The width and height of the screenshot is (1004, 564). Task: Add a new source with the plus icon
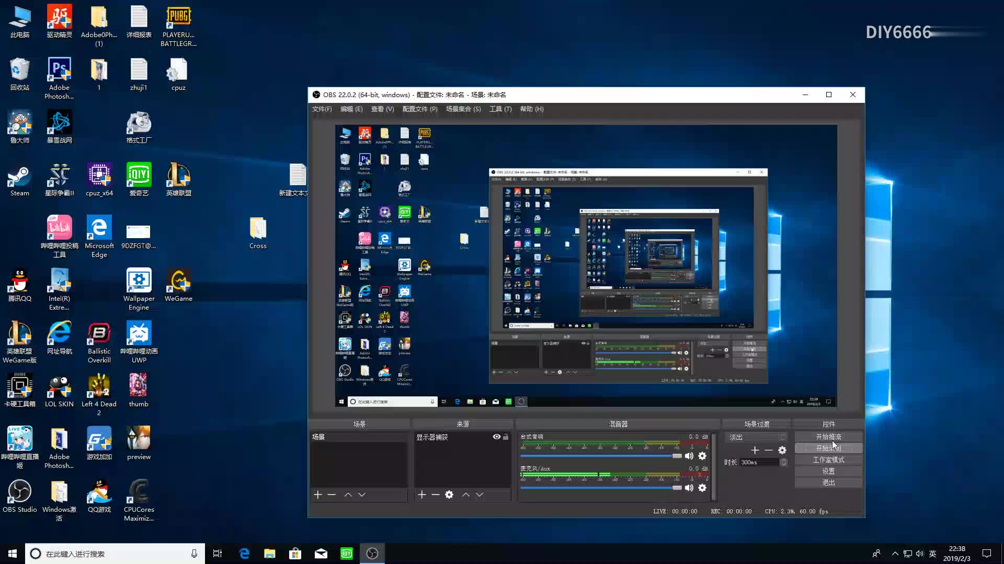tap(421, 495)
